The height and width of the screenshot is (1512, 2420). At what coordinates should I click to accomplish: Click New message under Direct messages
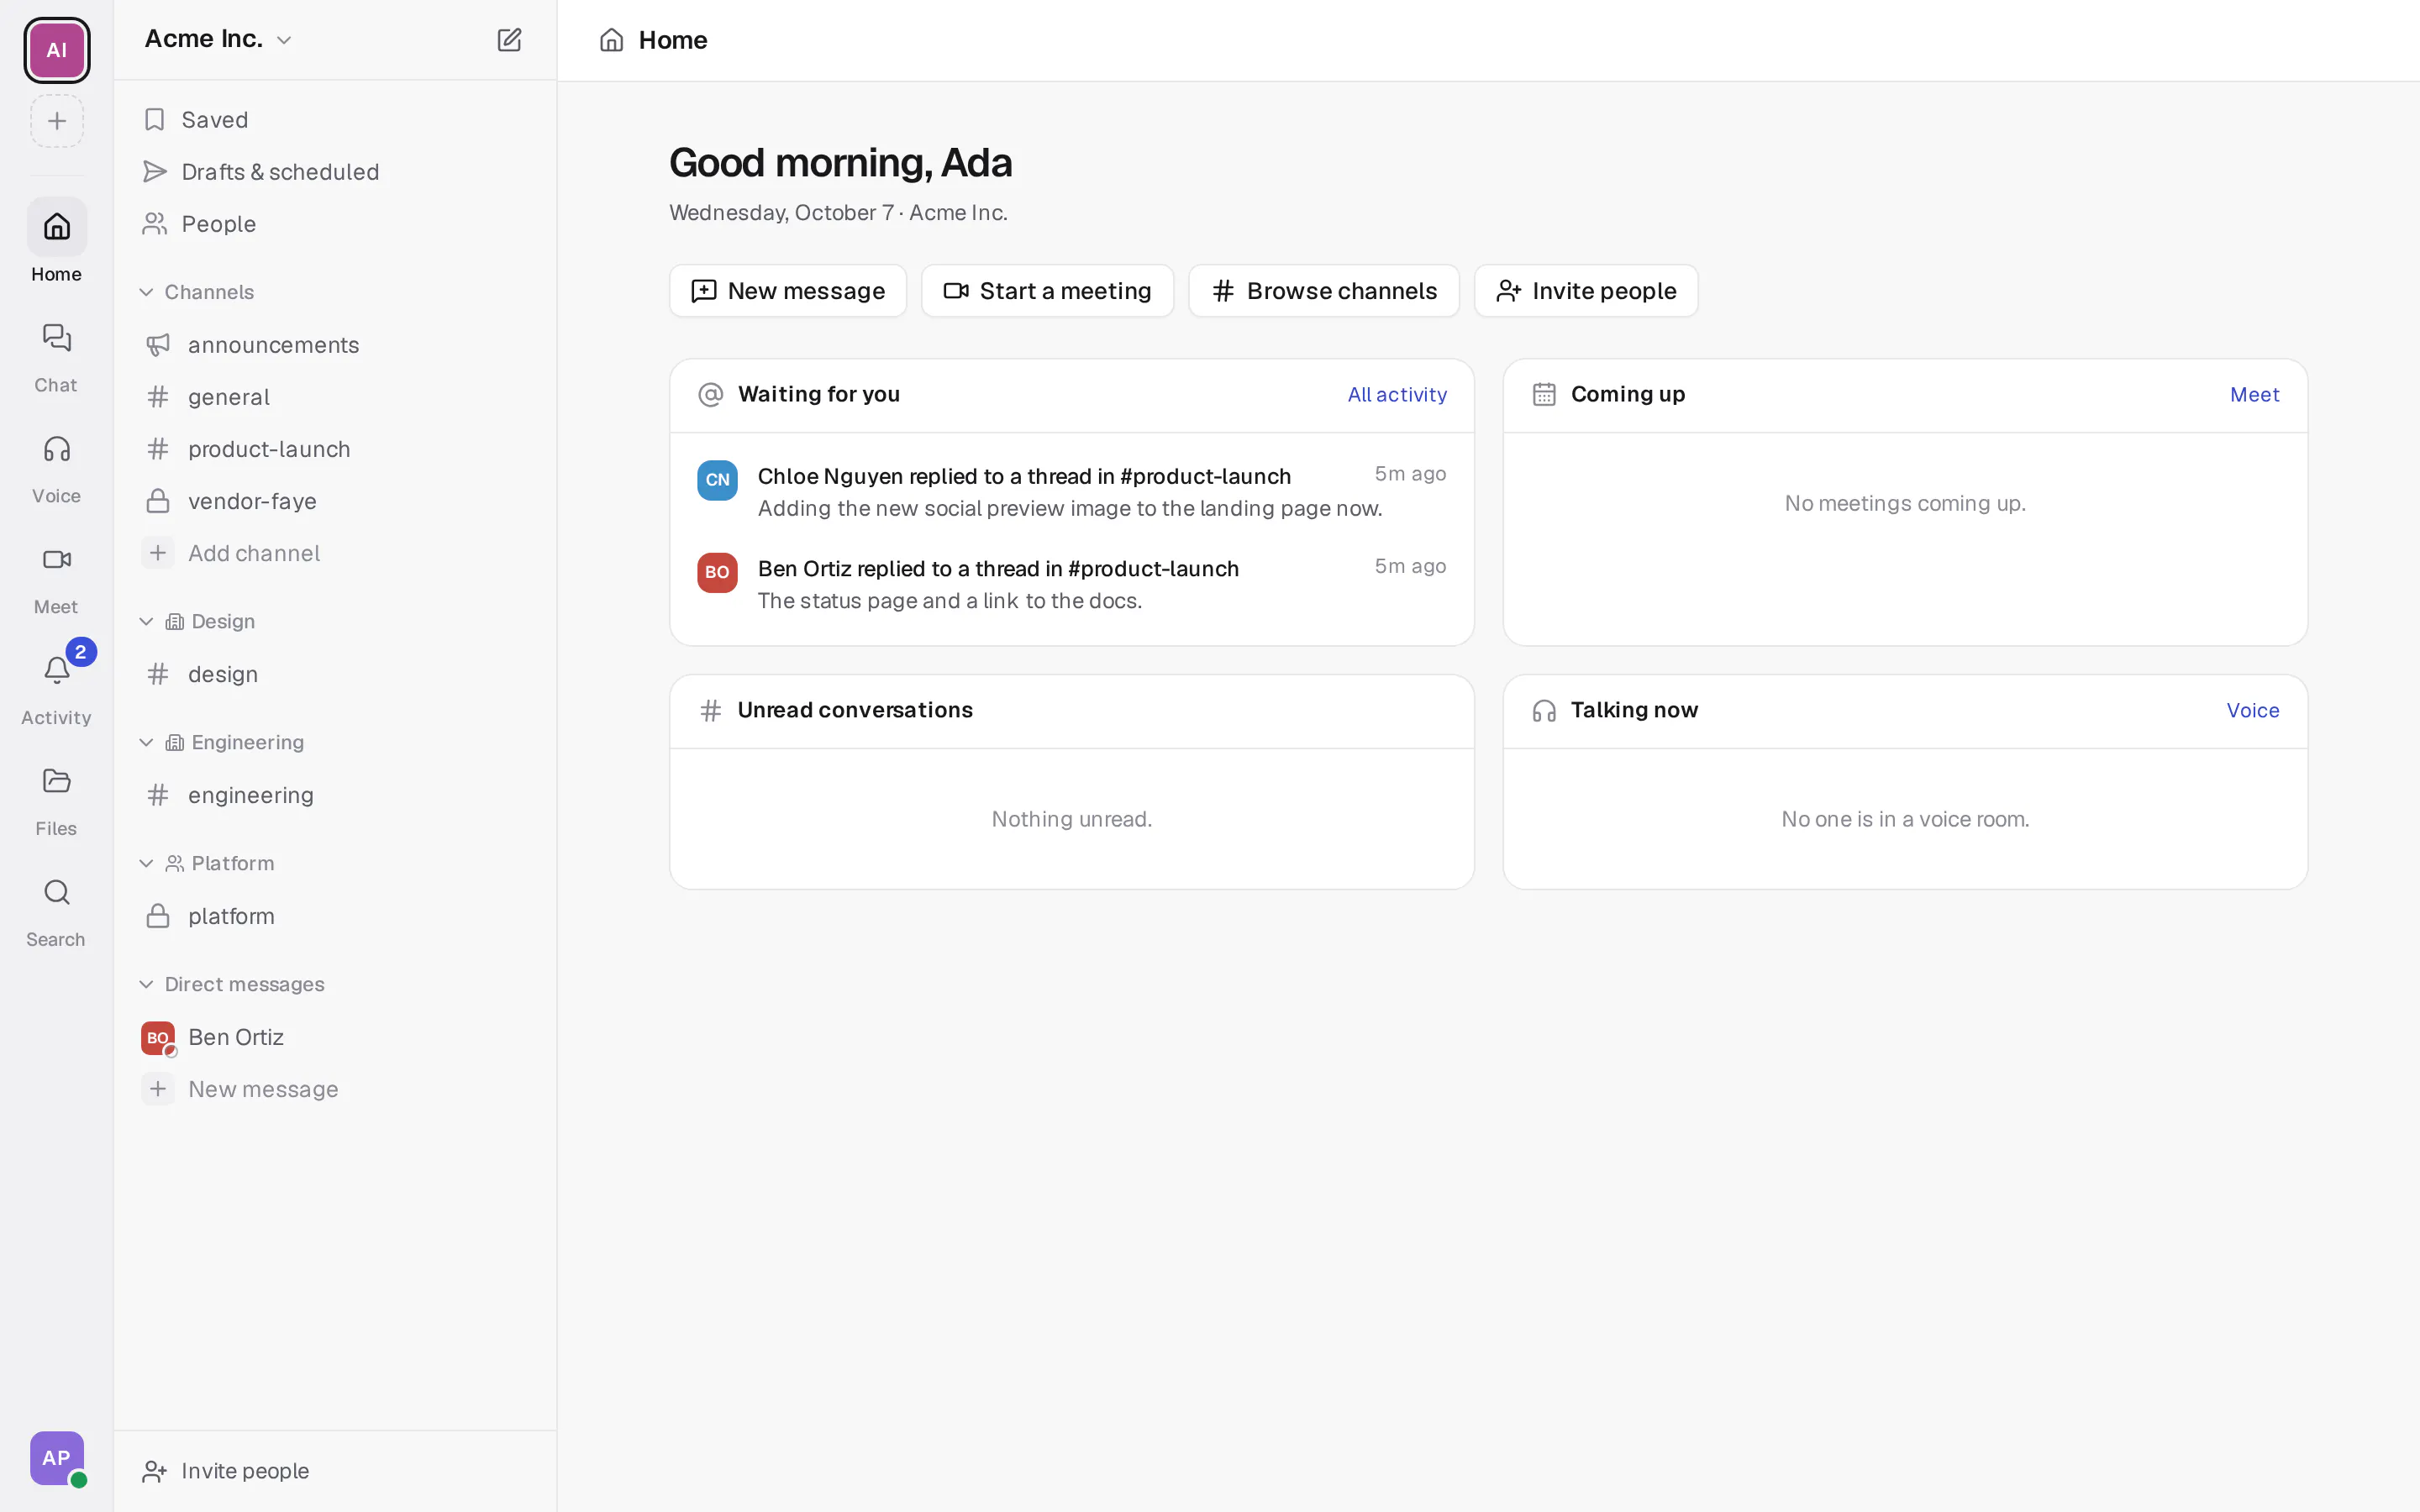point(335,1088)
